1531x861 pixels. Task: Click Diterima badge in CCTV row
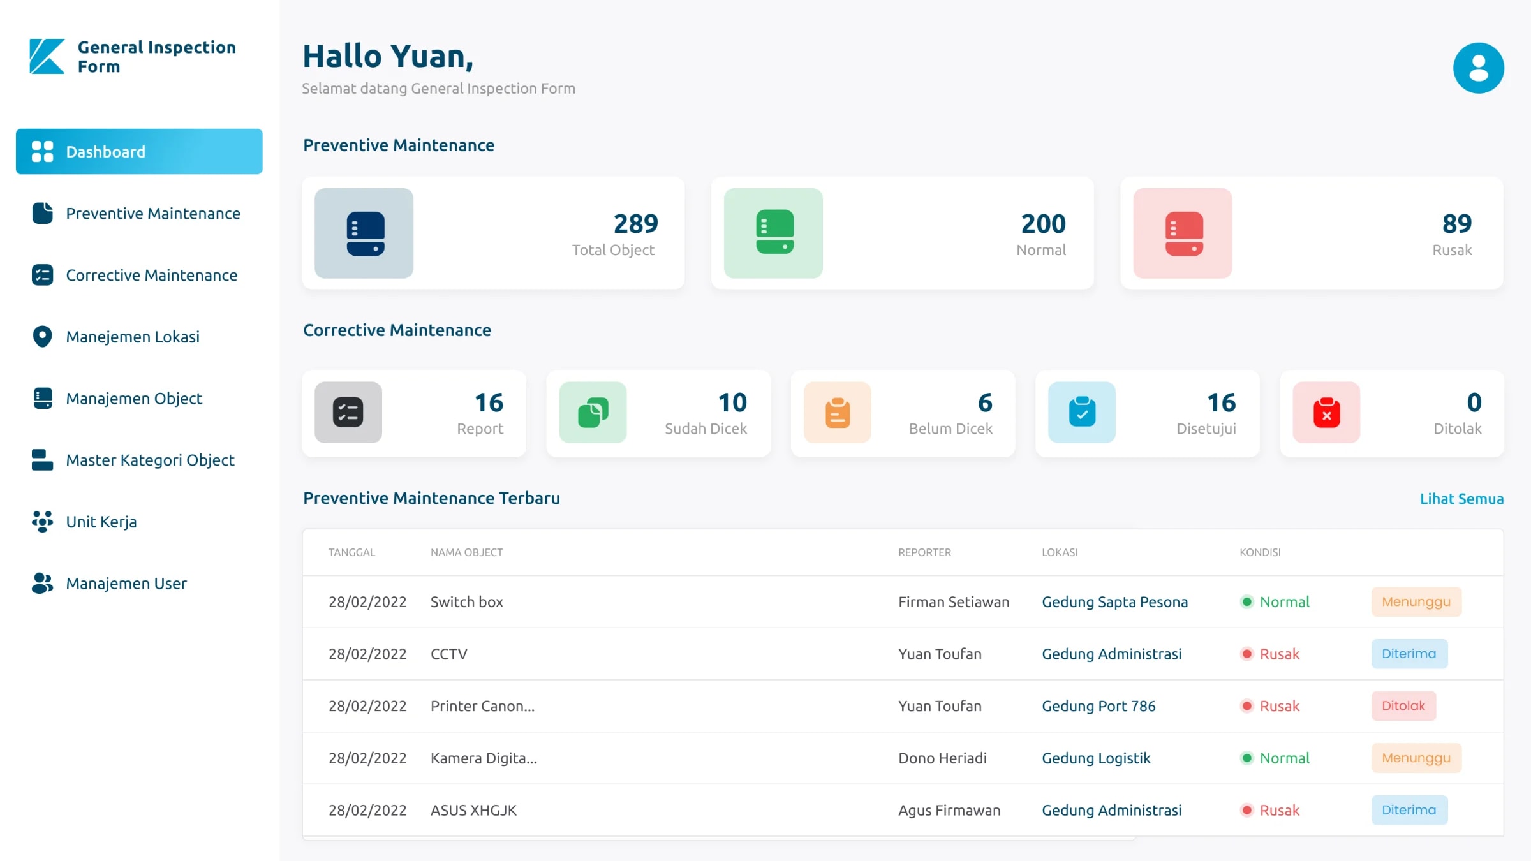1409,654
